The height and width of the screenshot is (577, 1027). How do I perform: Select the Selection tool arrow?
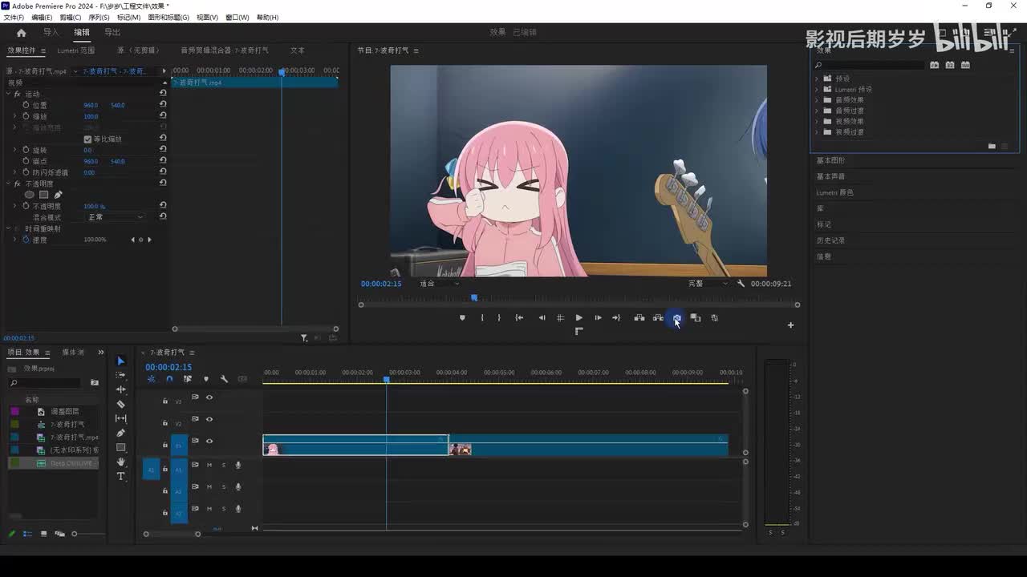(x=121, y=361)
